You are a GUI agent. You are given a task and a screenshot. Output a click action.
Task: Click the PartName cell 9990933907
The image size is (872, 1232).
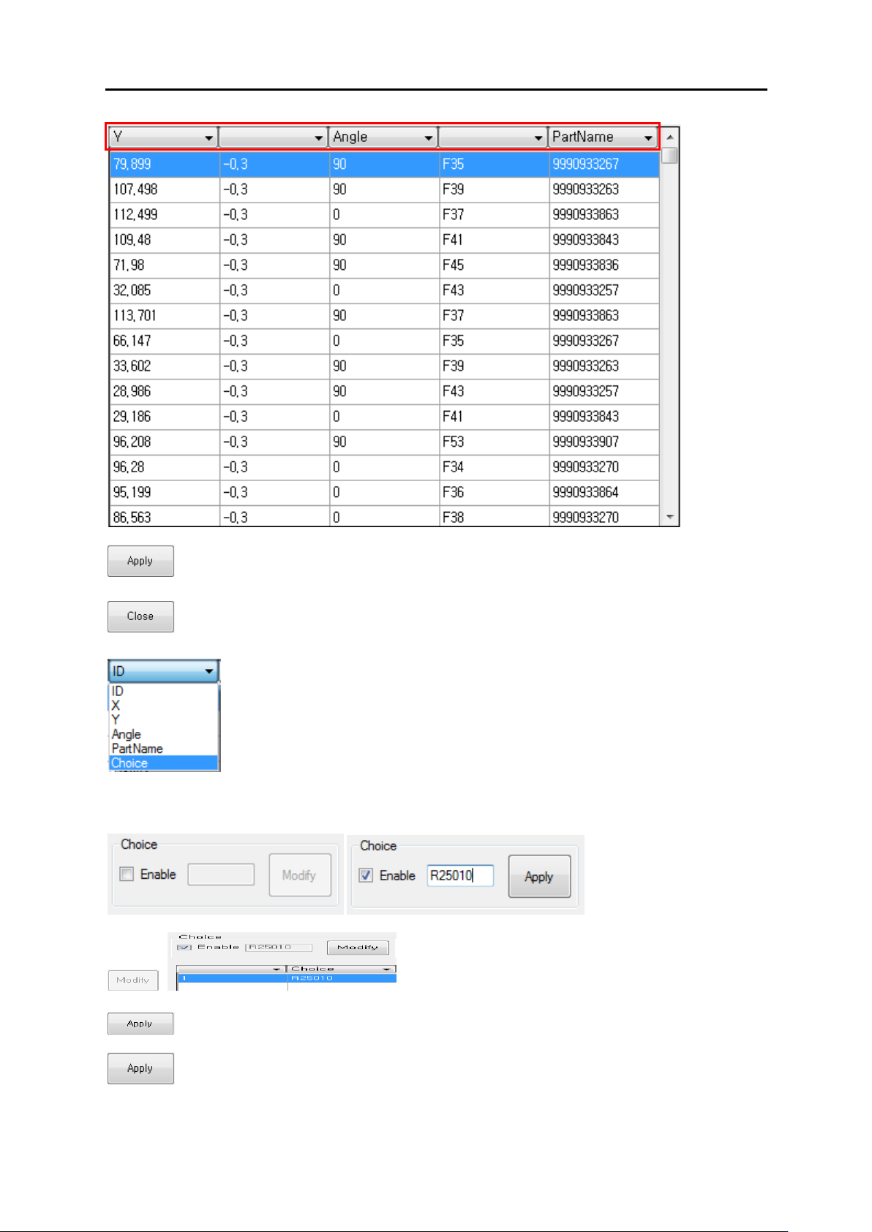tap(604, 442)
